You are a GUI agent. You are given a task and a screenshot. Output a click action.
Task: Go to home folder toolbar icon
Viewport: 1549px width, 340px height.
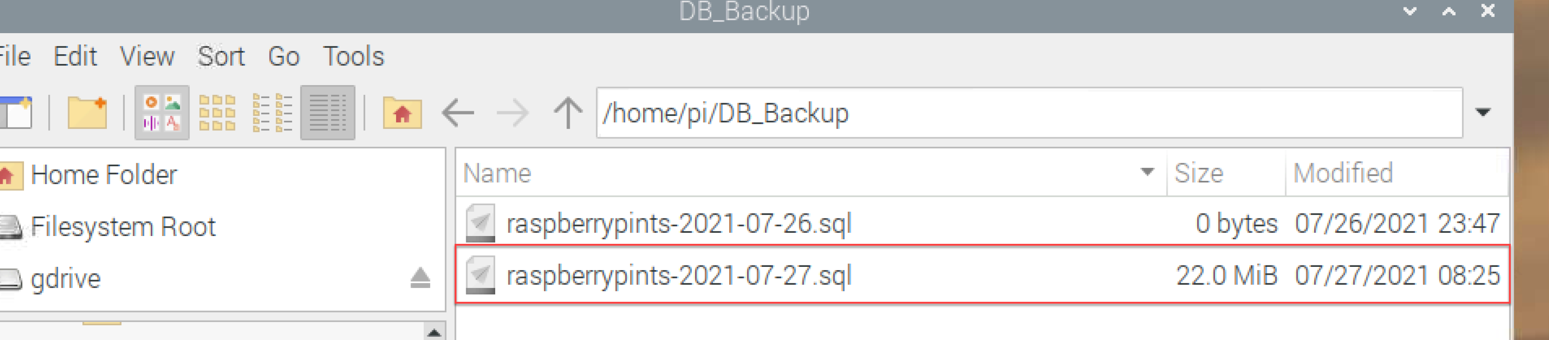402,112
